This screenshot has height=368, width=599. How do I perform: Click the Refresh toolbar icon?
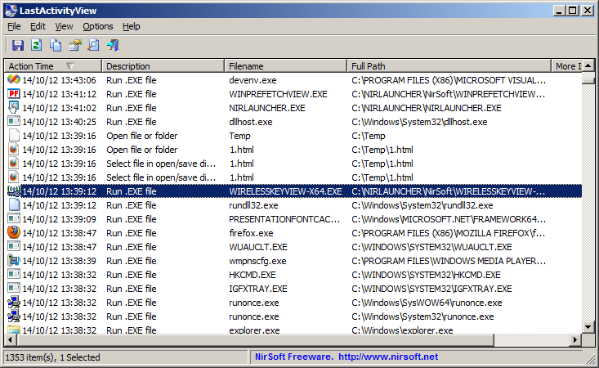pos(37,46)
